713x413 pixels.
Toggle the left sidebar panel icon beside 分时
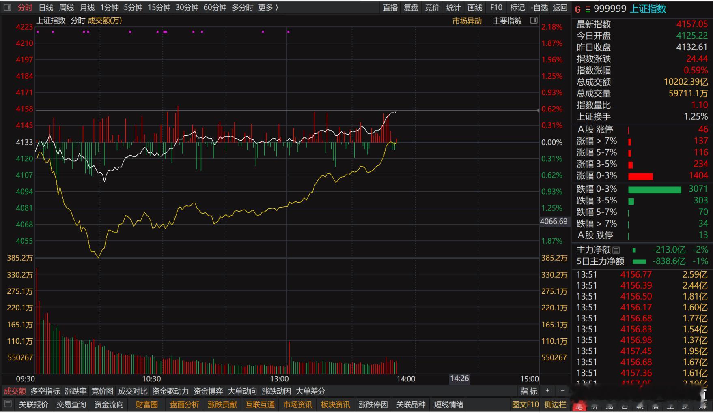[x=7, y=8]
